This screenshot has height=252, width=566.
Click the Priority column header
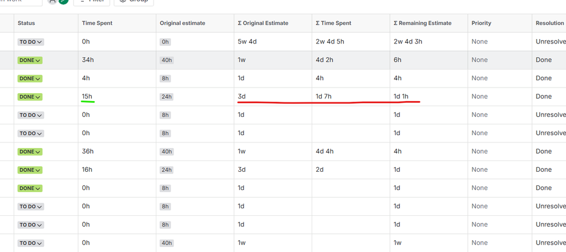tap(481, 23)
